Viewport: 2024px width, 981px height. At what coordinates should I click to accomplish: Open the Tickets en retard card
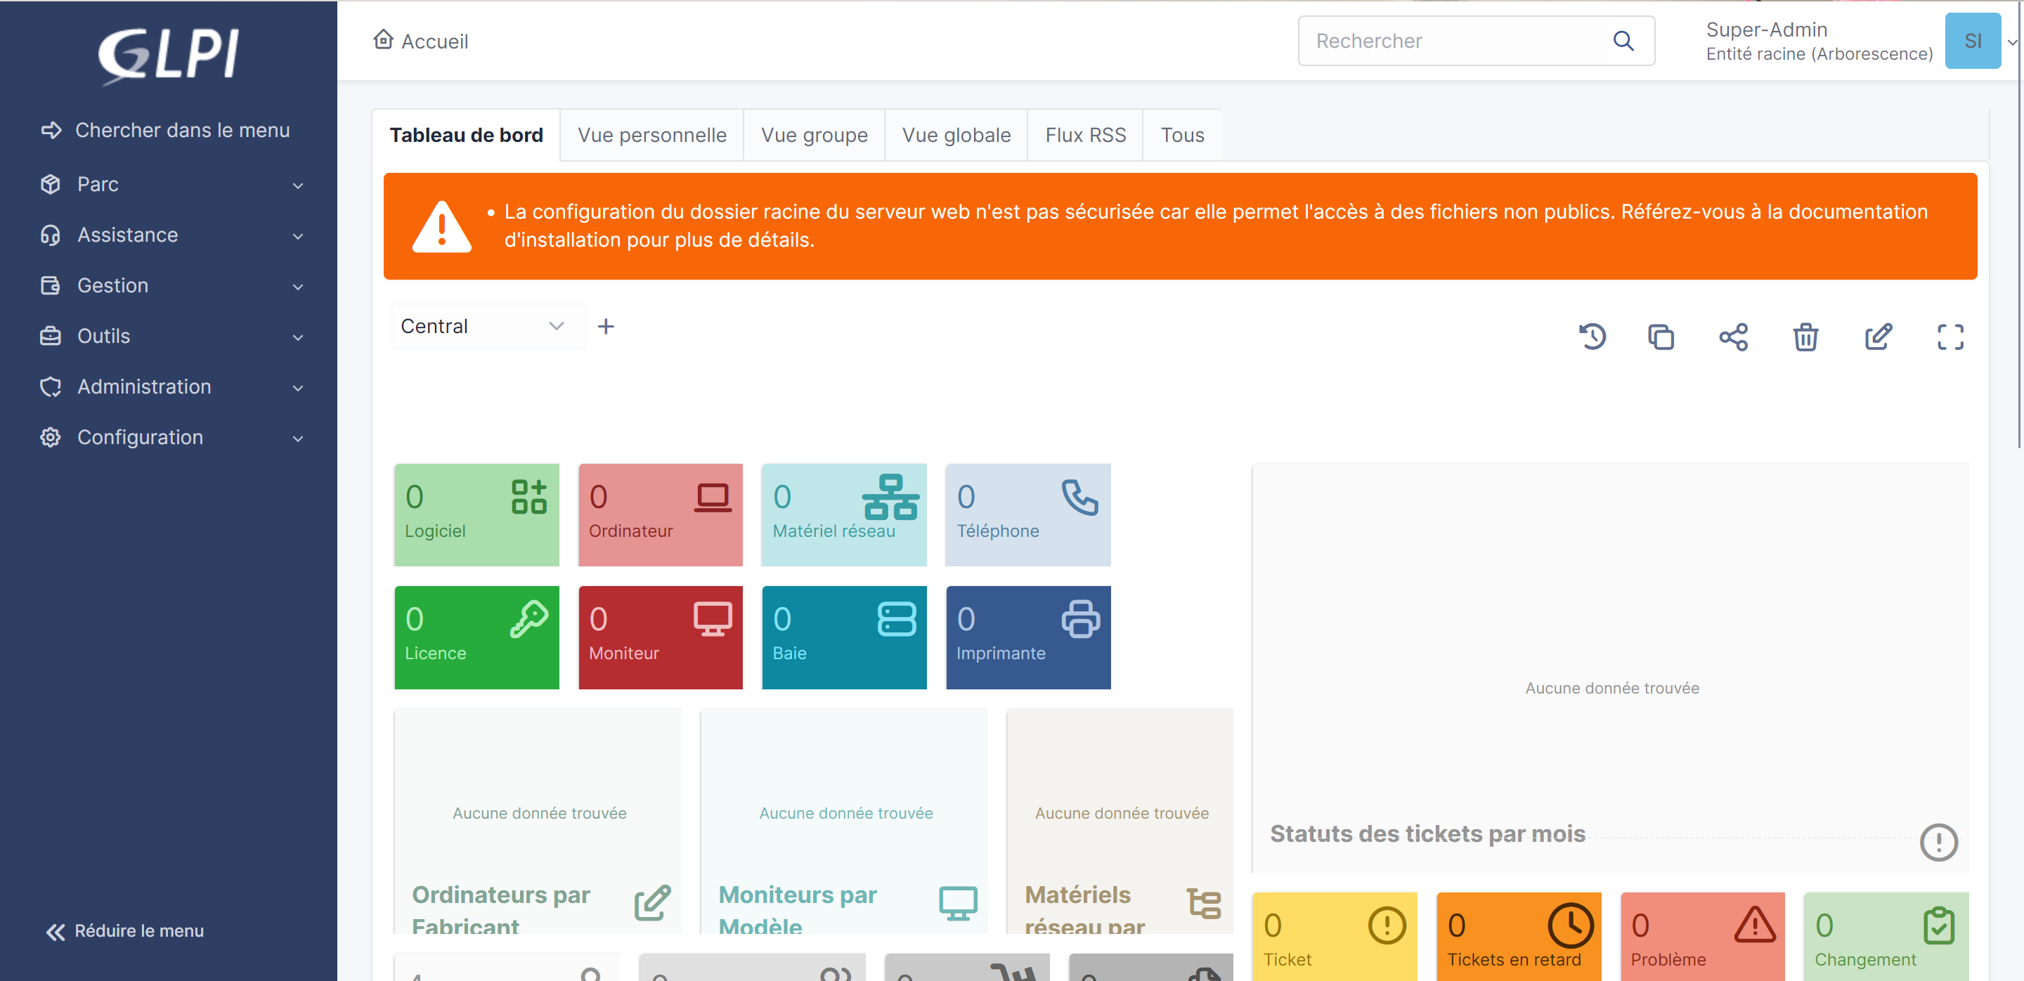[x=1518, y=936]
